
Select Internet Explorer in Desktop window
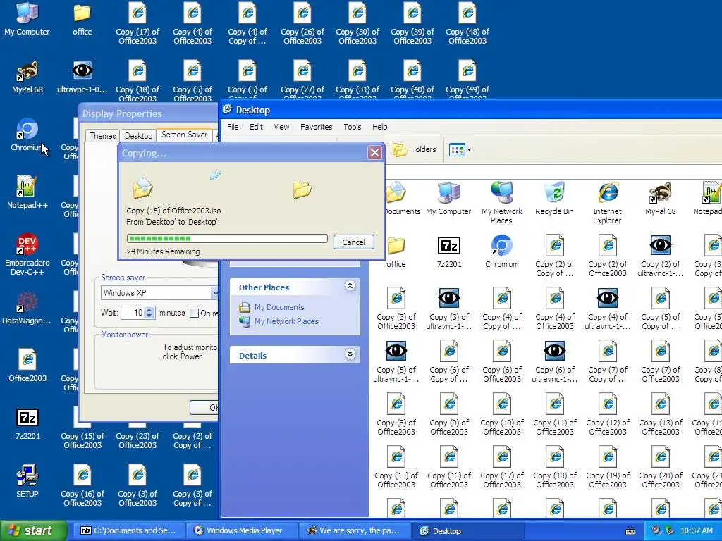pos(607,203)
